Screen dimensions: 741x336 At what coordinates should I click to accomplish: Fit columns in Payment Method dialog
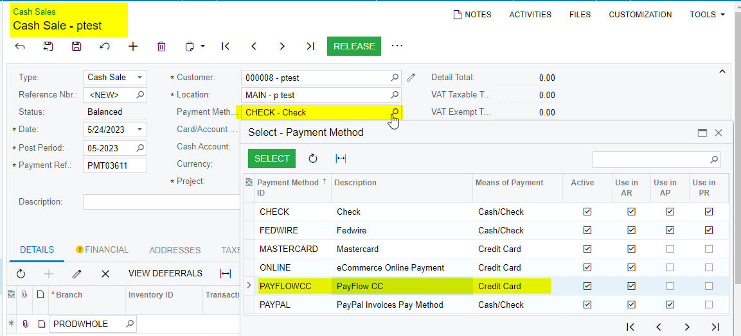(341, 158)
